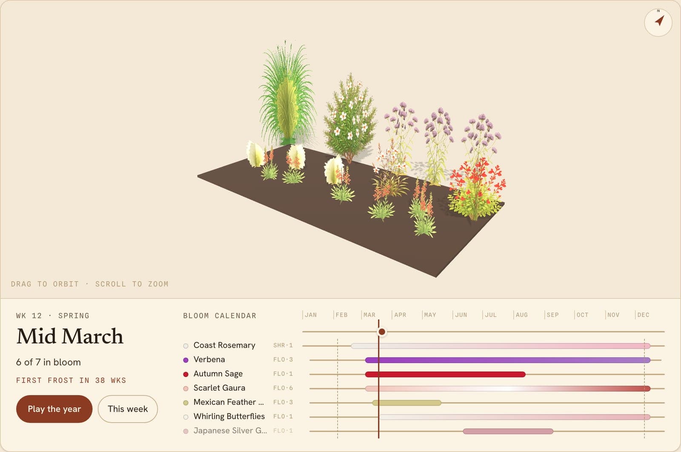Click the FIRST FROST IN 38 WKS label

click(71, 380)
